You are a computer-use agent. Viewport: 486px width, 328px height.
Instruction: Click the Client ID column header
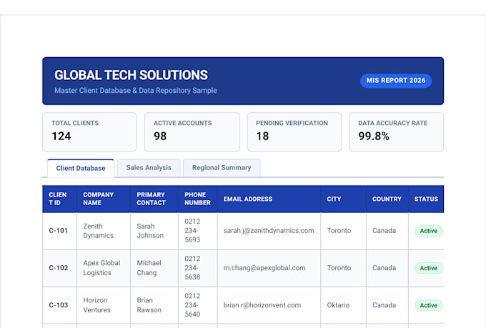coord(58,199)
